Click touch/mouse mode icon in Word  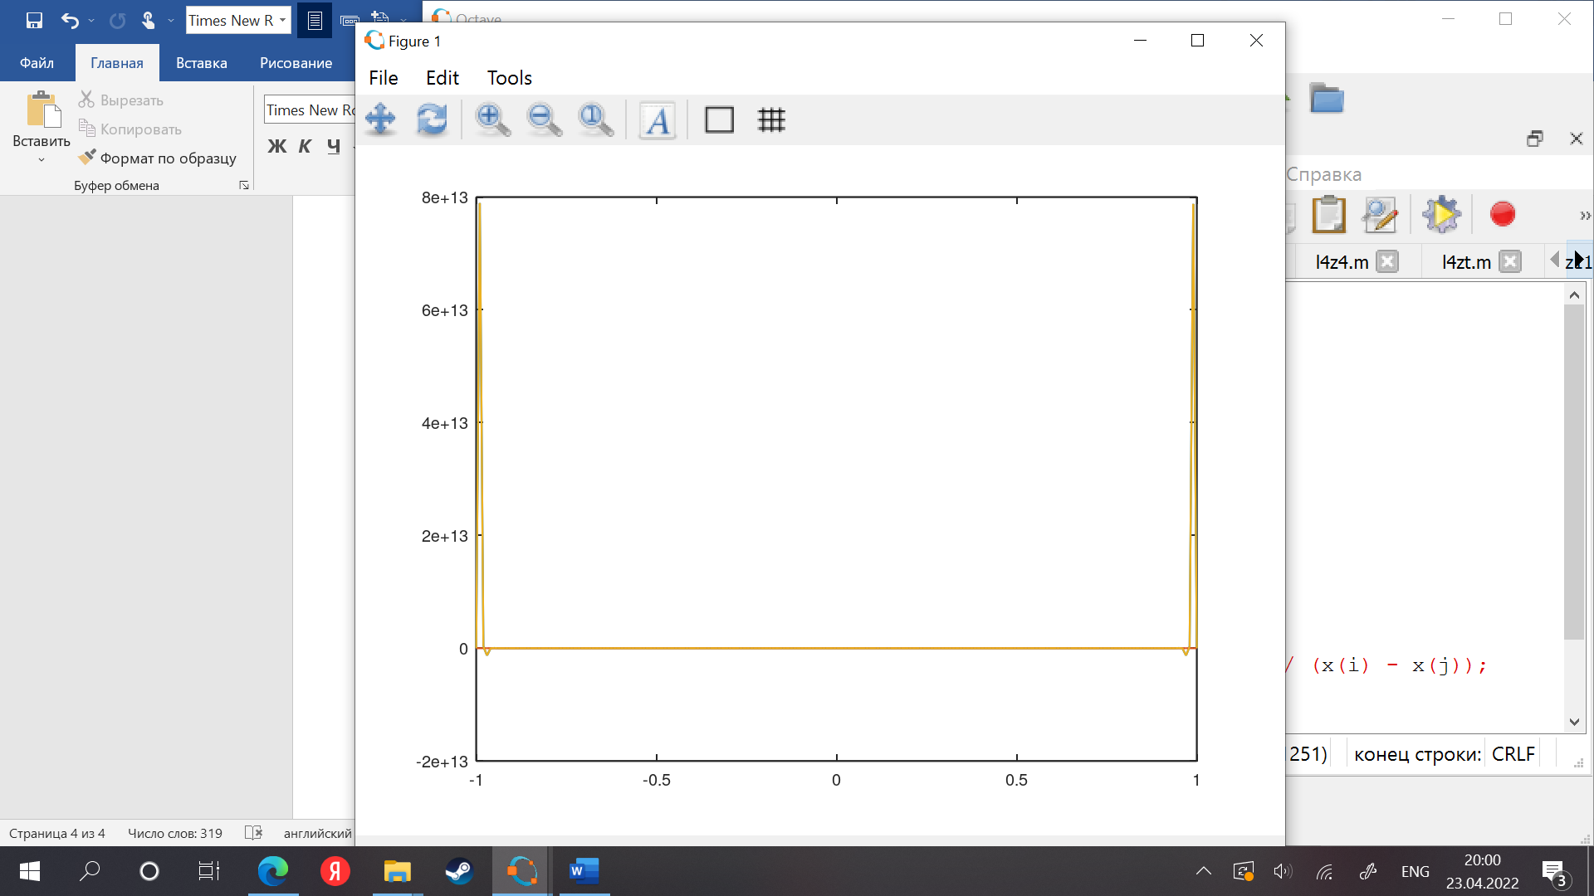pyautogui.click(x=148, y=20)
